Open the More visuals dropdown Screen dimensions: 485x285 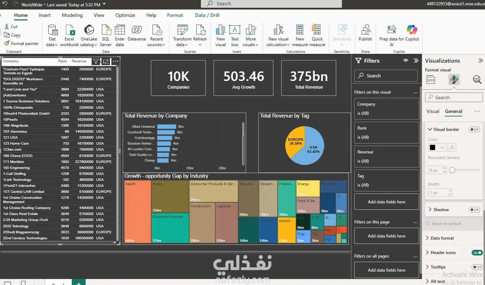click(251, 42)
